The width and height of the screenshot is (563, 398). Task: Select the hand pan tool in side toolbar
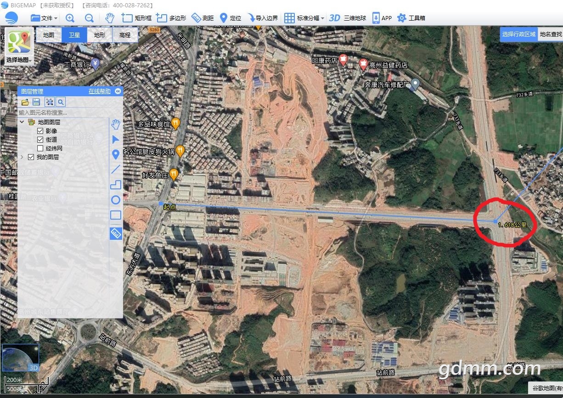tap(116, 124)
